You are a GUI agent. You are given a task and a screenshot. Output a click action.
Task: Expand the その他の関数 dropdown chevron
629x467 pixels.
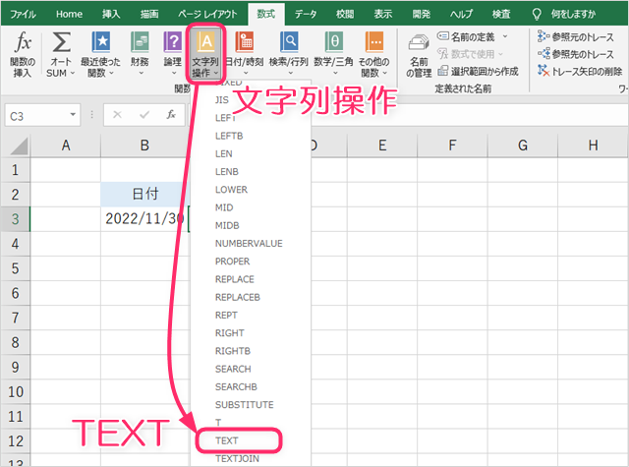pyautogui.click(x=384, y=73)
